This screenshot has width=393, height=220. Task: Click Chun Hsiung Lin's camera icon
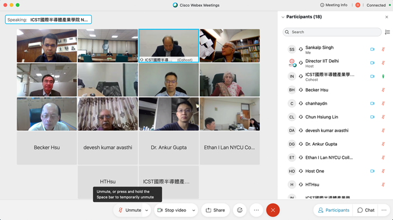372,117
